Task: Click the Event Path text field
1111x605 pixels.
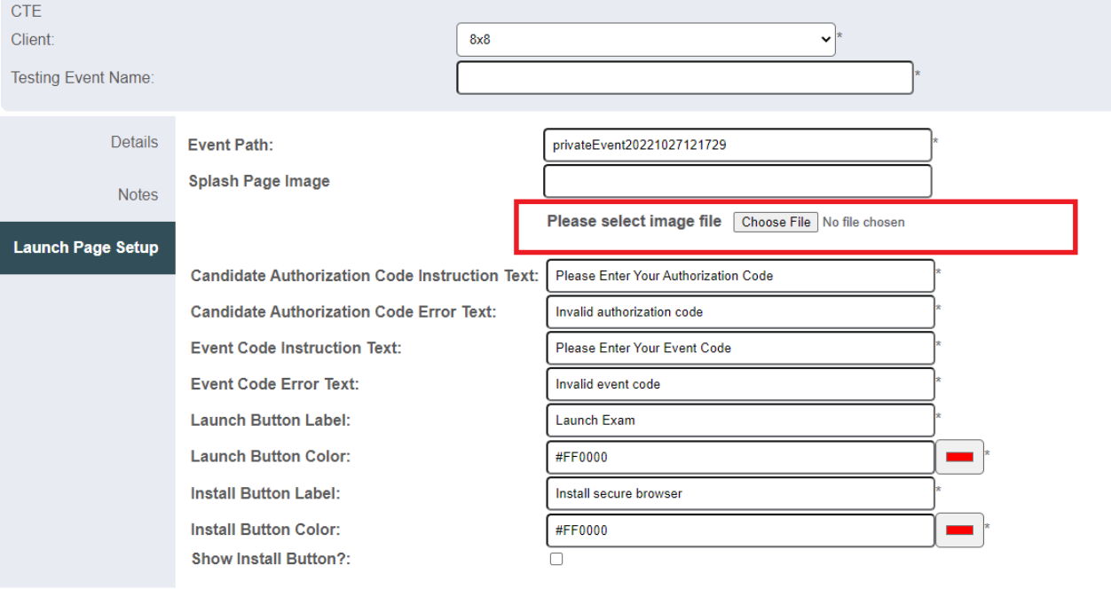Action: [x=737, y=145]
